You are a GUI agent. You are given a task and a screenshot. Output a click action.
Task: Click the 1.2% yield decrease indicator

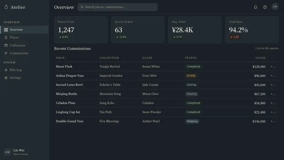point(235,37)
